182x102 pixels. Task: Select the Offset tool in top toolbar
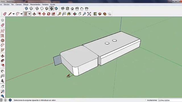[39, 14]
